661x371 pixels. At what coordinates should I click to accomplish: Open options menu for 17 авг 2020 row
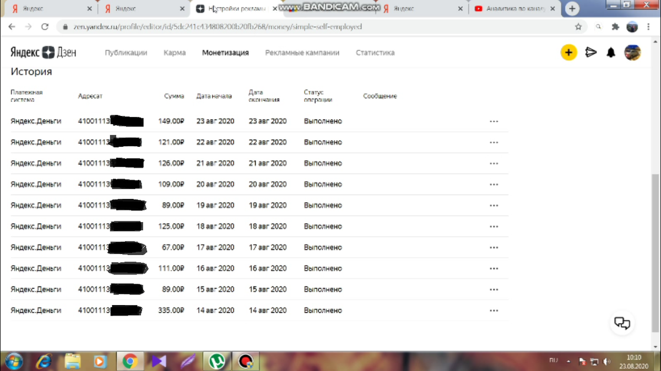[x=494, y=247]
